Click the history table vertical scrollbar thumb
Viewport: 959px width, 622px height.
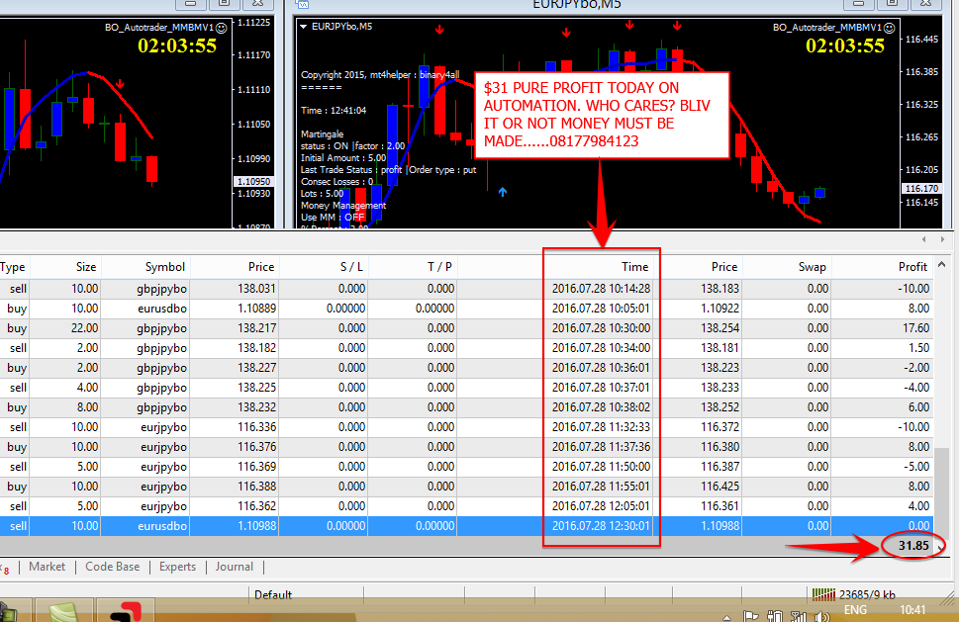(942, 493)
